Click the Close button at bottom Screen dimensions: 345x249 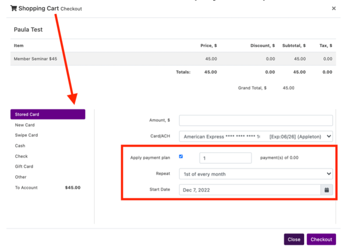tap(294, 240)
